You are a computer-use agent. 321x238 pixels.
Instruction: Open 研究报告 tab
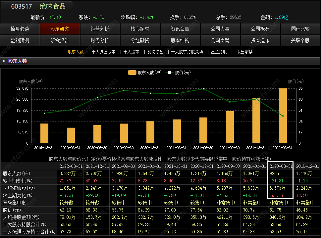60,40
